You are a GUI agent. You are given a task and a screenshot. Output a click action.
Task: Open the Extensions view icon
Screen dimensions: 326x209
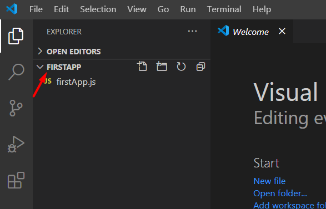(x=16, y=180)
